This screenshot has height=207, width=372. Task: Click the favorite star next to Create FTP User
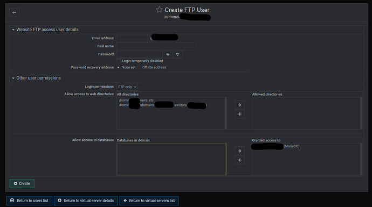(x=159, y=10)
